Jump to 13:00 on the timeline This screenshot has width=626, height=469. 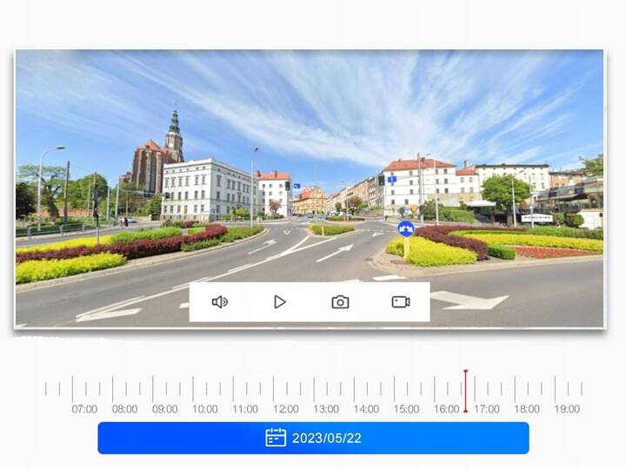click(x=326, y=409)
